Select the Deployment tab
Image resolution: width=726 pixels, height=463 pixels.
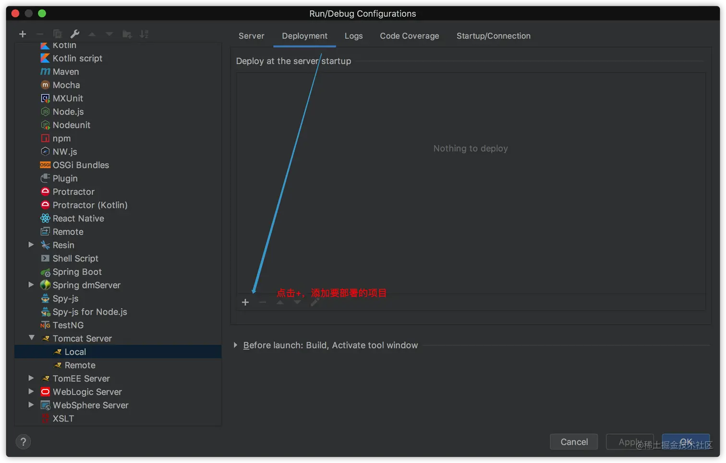tap(304, 36)
